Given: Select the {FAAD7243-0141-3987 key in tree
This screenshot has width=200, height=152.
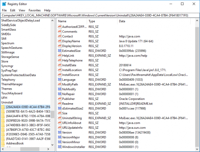Looking at the screenshot, I should coord(28,139).
